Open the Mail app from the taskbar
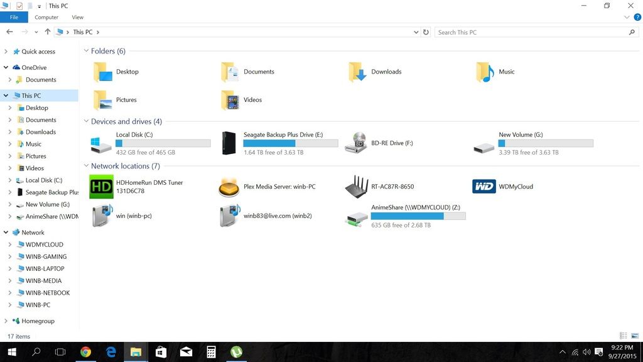 [186, 352]
